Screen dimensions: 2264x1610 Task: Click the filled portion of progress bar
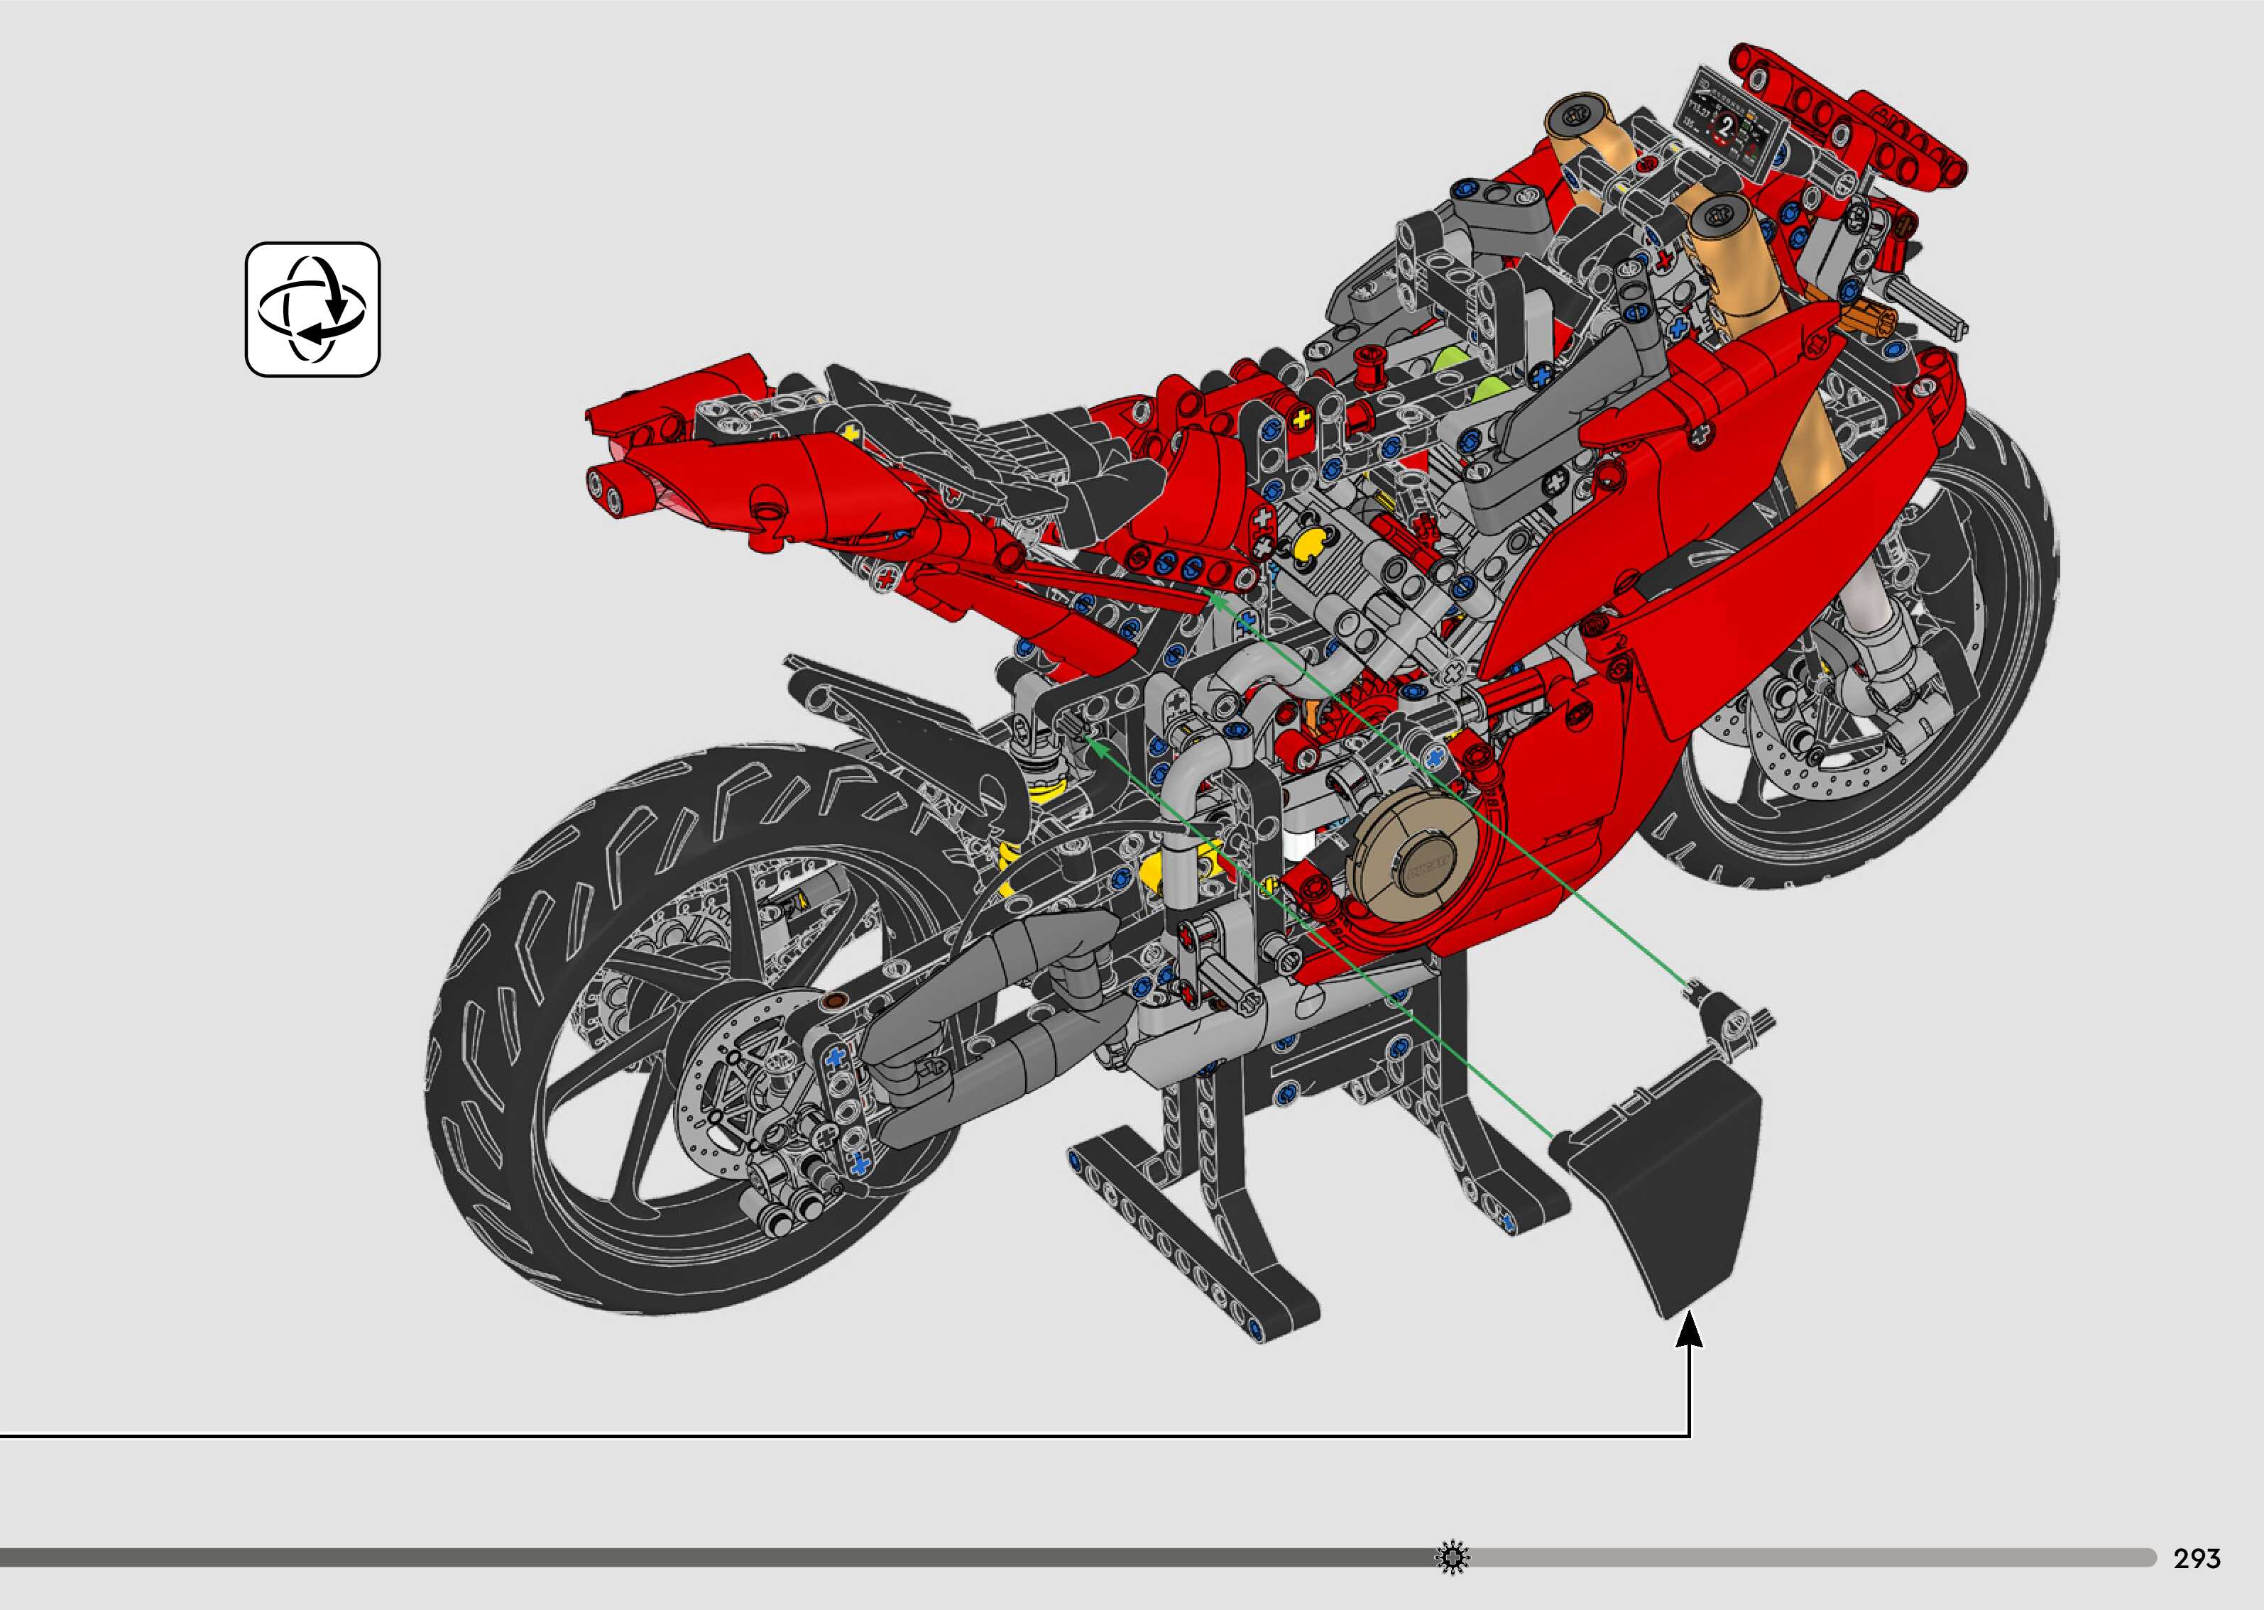(x=694, y=1557)
